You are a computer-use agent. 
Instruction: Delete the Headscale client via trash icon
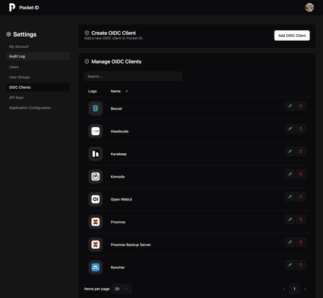(301, 129)
